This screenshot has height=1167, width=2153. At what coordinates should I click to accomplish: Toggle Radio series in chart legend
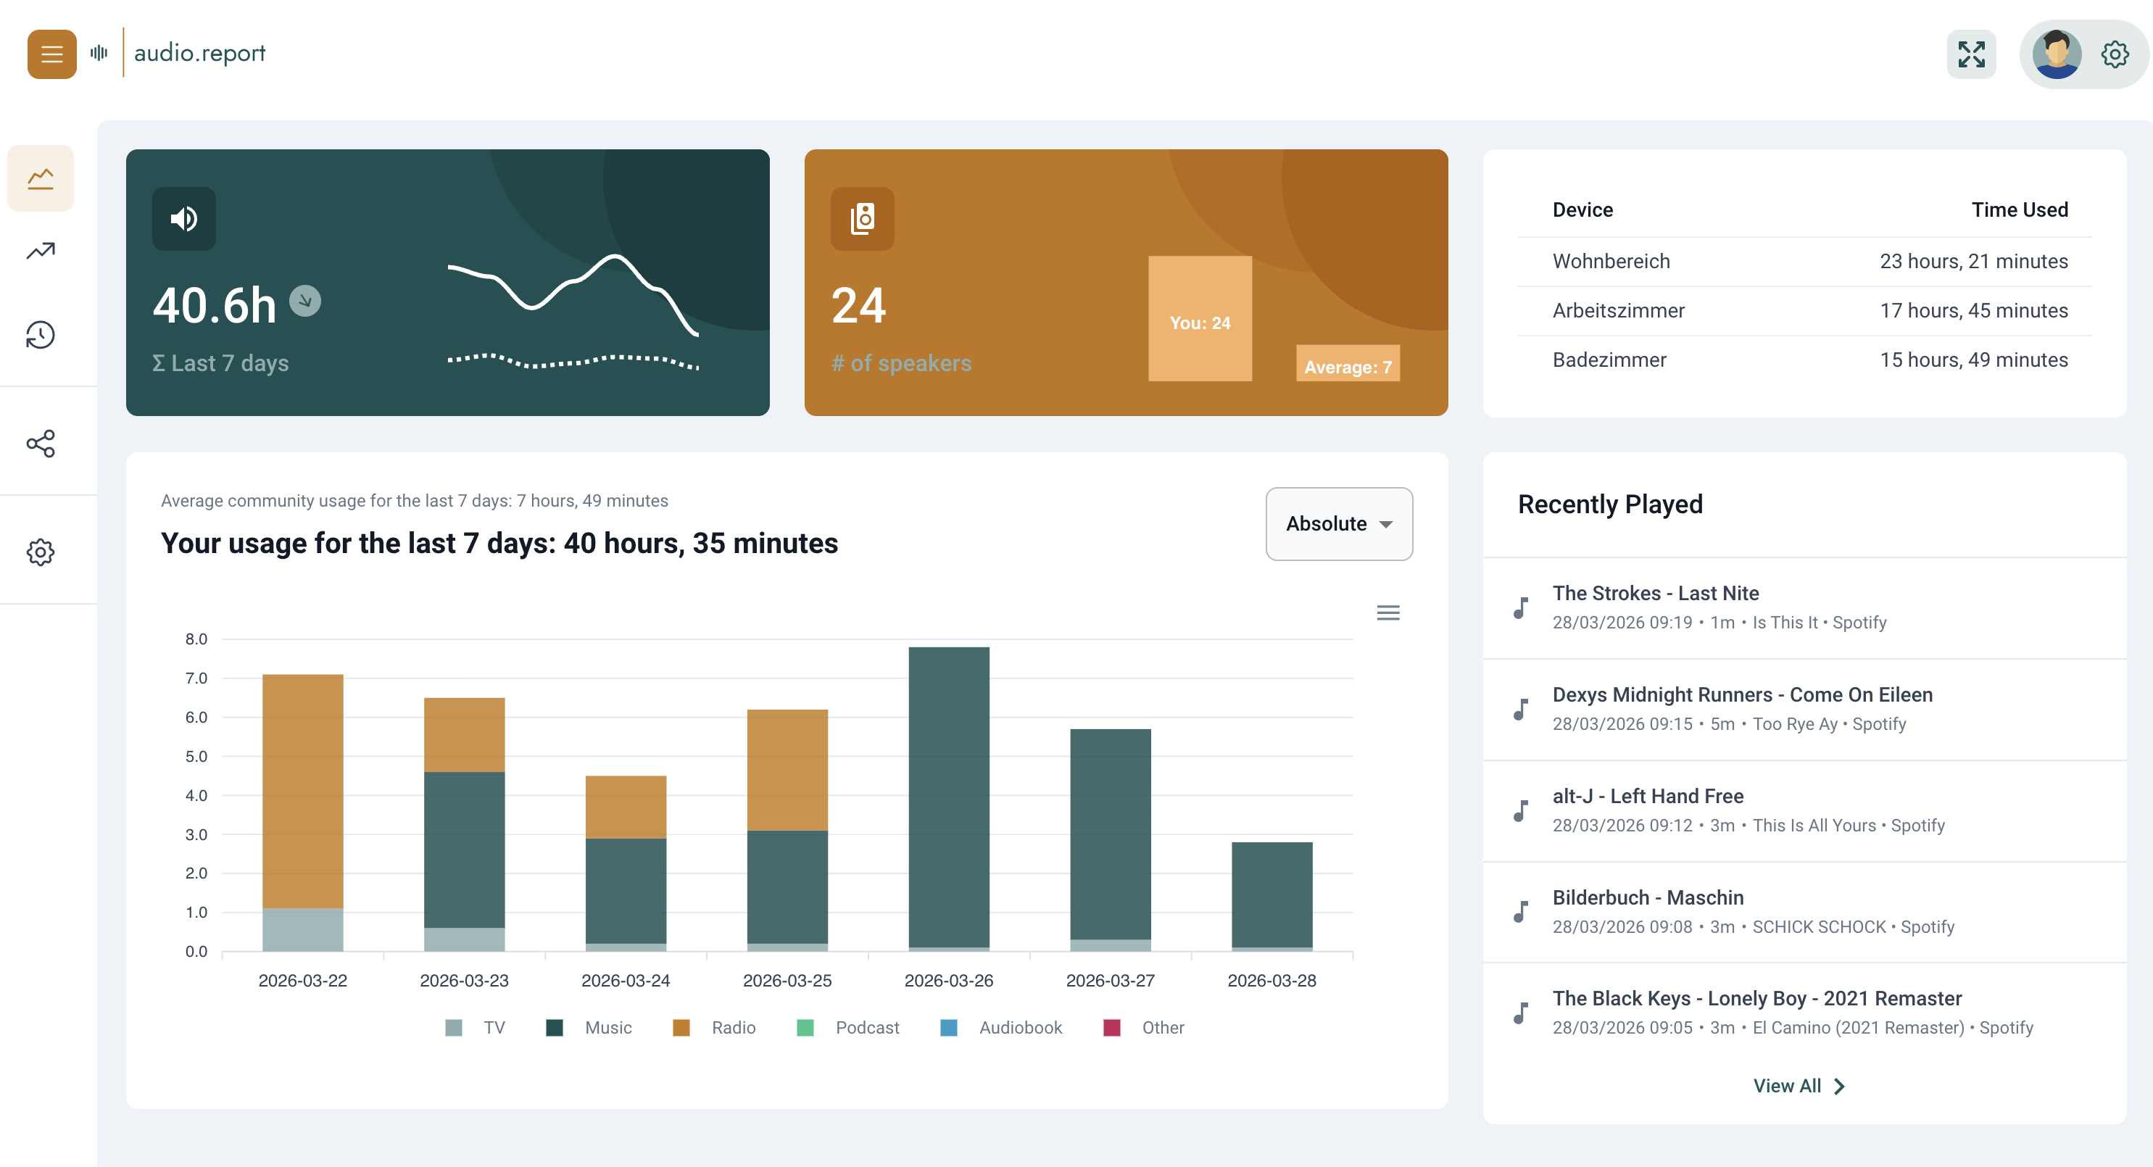pos(715,1027)
